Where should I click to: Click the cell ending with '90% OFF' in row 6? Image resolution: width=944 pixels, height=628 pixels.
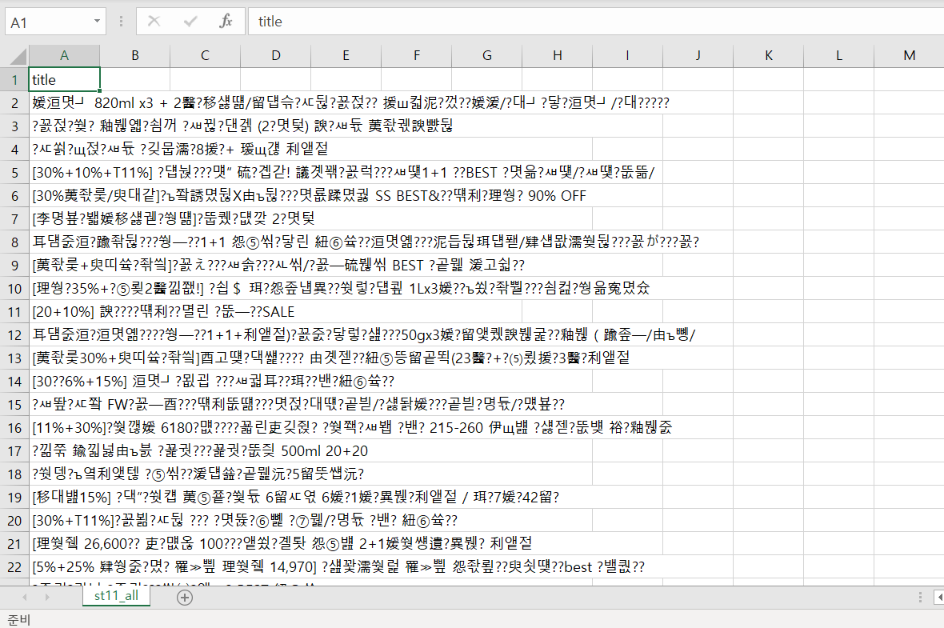pyautogui.click(x=64, y=196)
